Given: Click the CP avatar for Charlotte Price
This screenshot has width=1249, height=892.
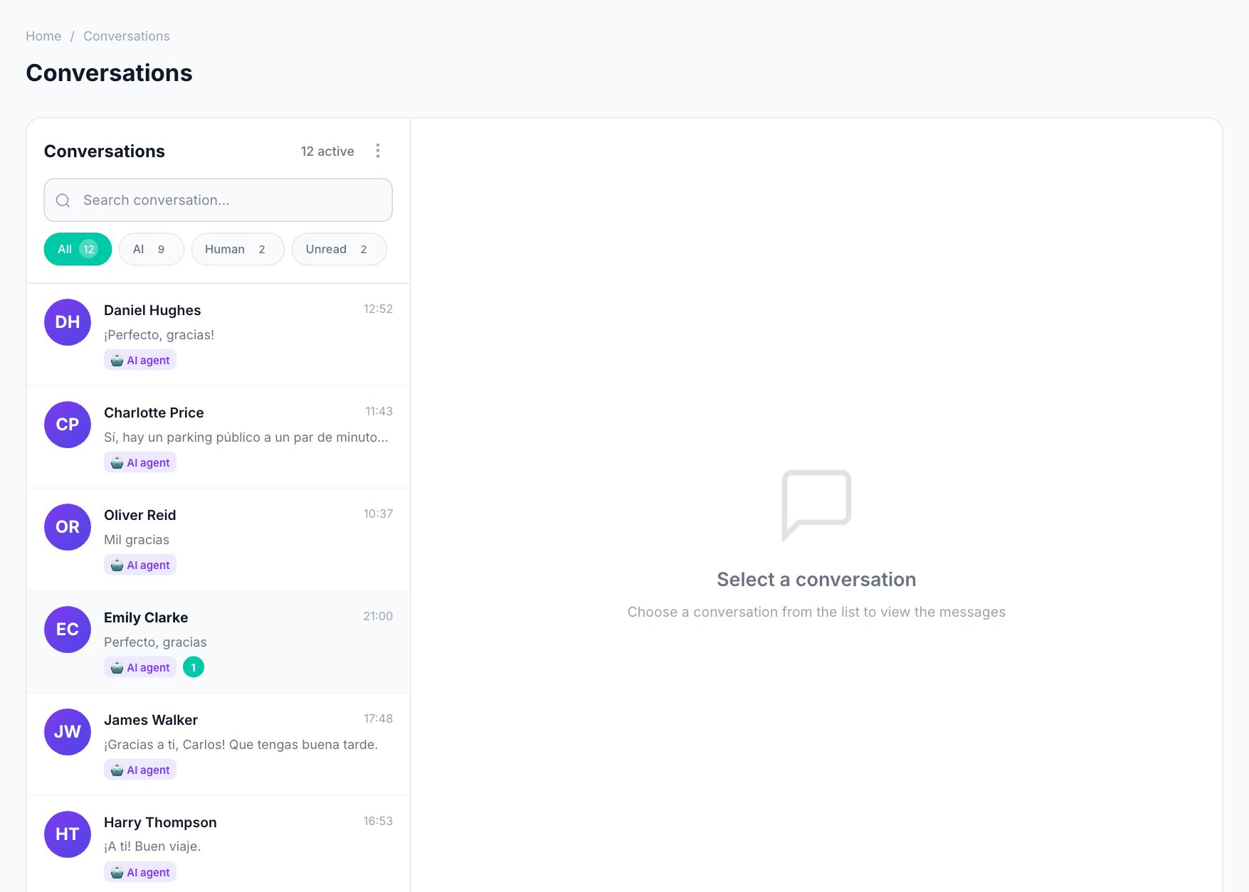Looking at the screenshot, I should [x=68, y=425].
